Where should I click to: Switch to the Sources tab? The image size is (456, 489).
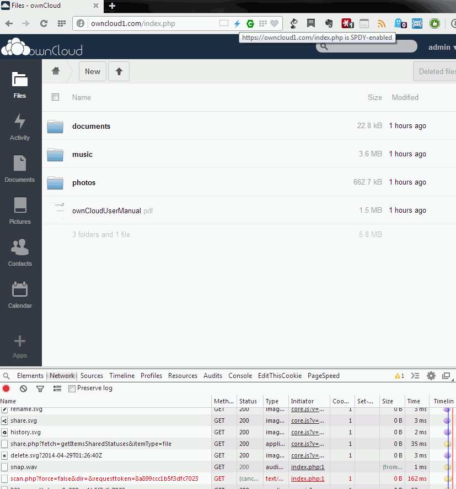(92, 376)
